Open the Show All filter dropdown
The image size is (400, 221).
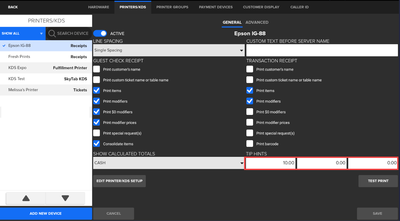[x=23, y=33]
